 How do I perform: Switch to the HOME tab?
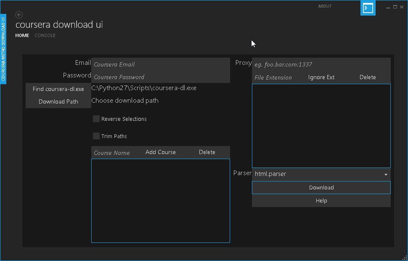pos(22,35)
